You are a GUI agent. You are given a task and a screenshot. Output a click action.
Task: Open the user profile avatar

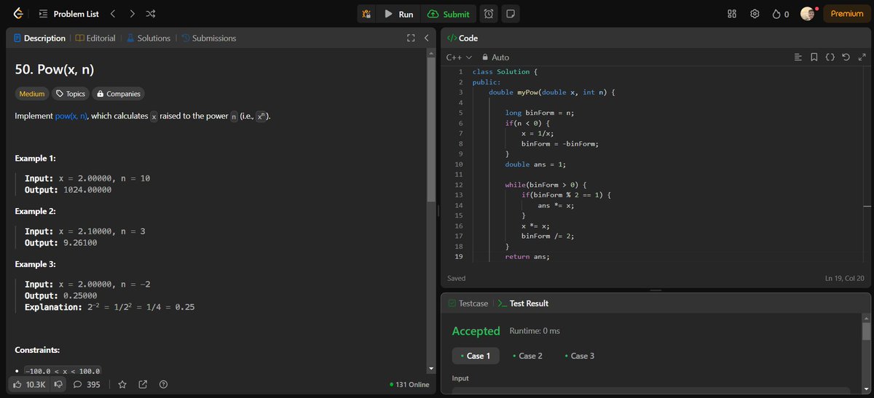click(807, 14)
